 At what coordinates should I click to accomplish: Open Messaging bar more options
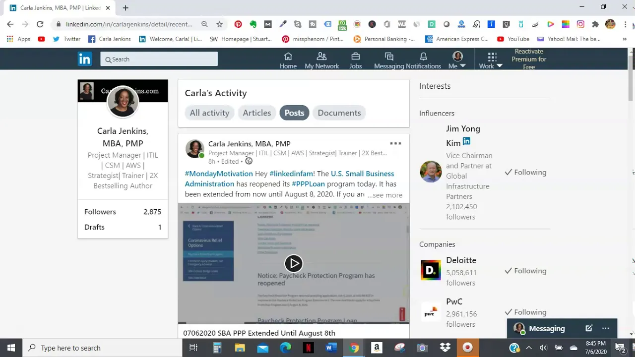tap(606, 328)
